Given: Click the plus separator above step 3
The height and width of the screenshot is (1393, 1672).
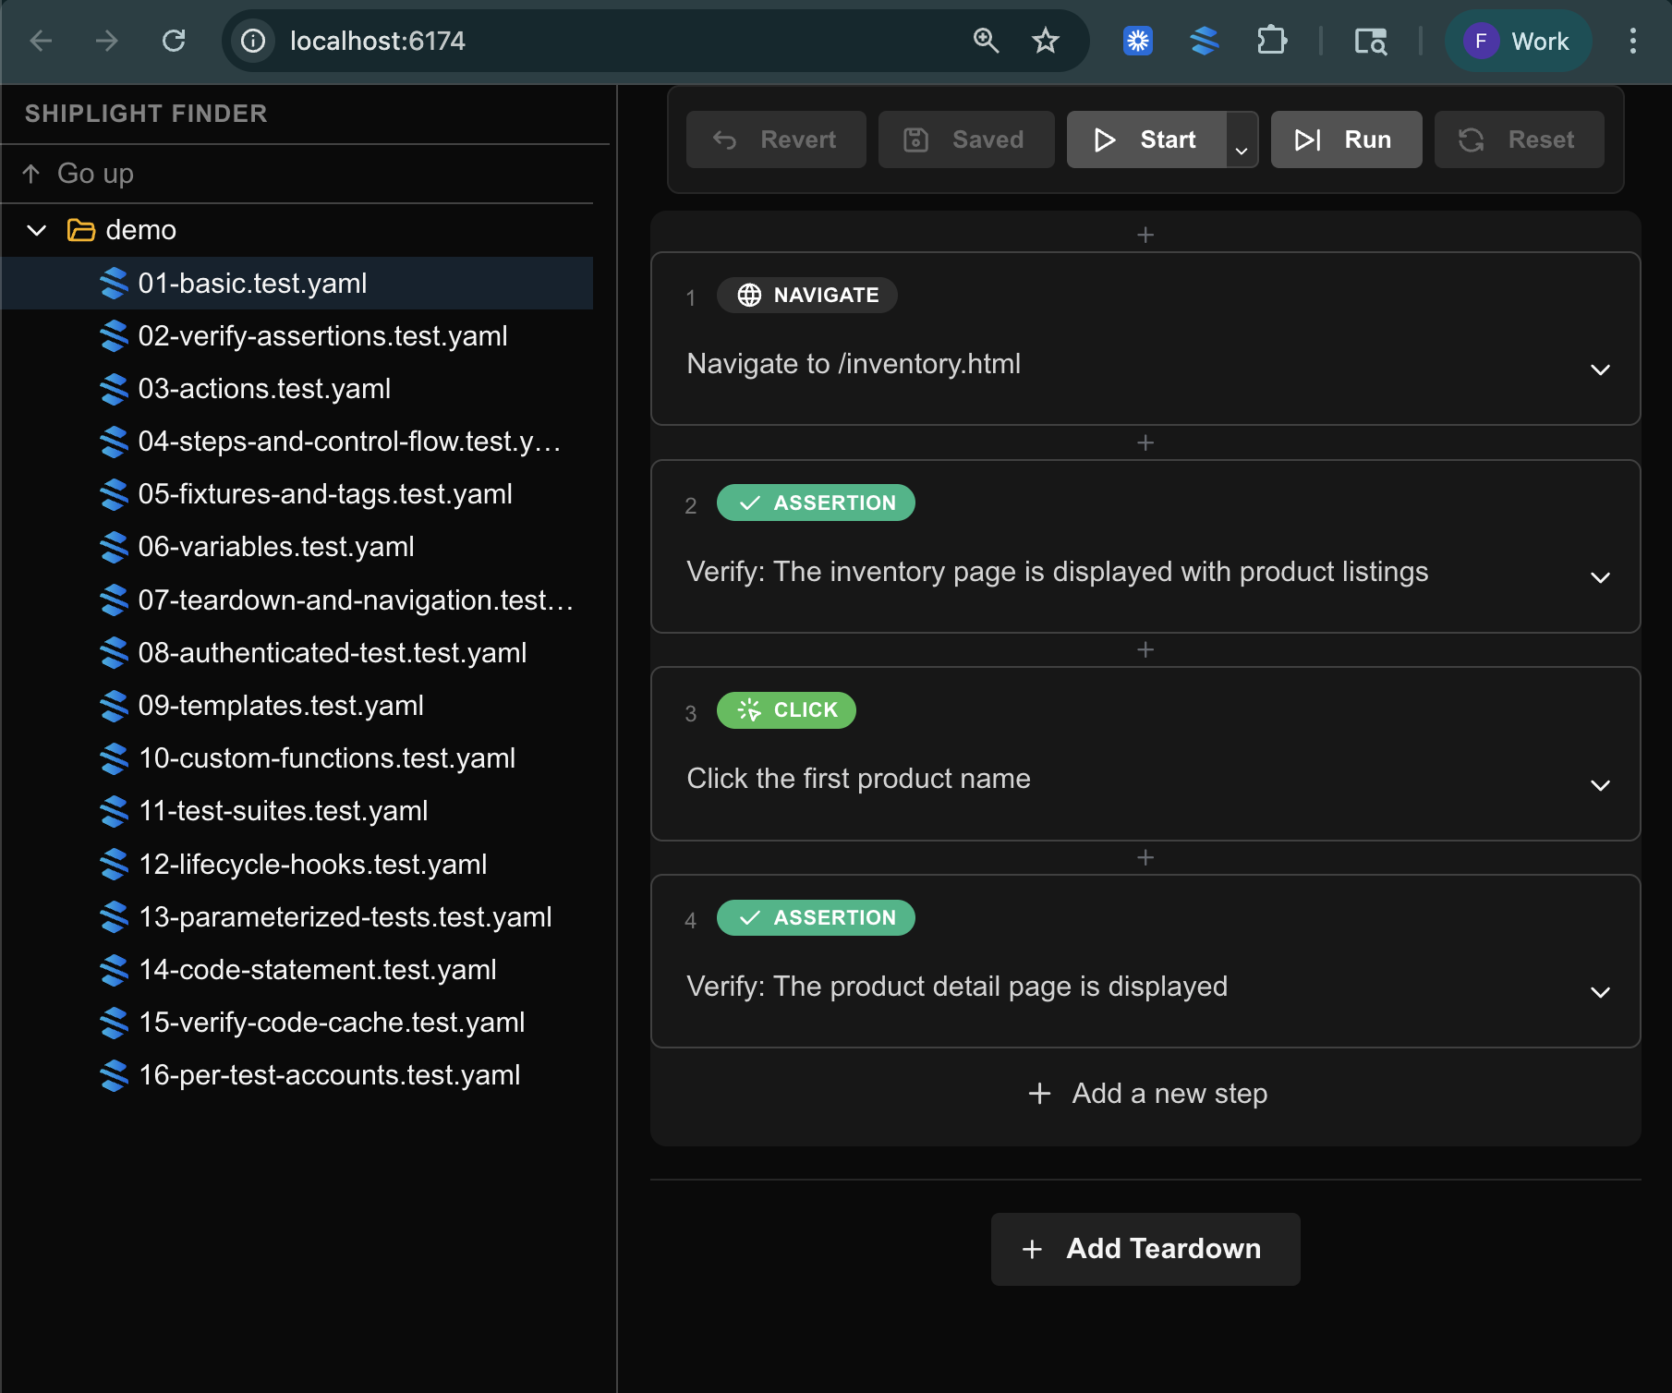Looking at the screenshot, I should coord(1145,649).
